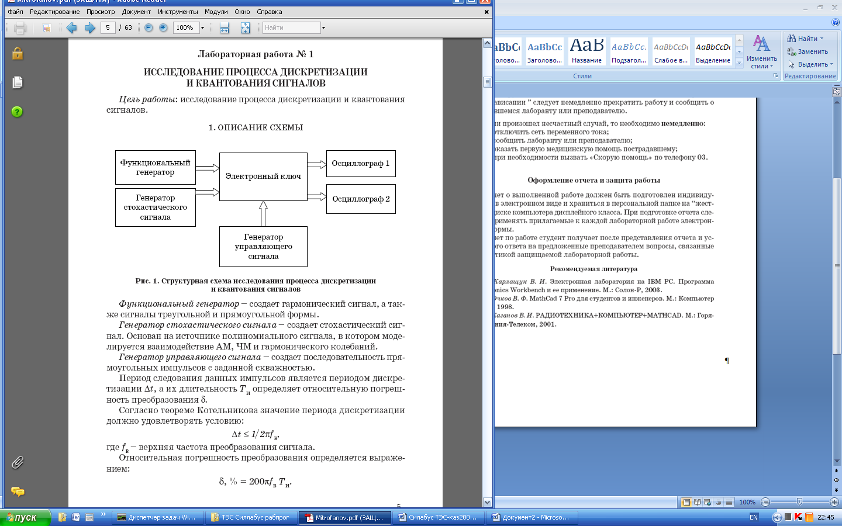Click Word zoom slider handle

(799, 502)
